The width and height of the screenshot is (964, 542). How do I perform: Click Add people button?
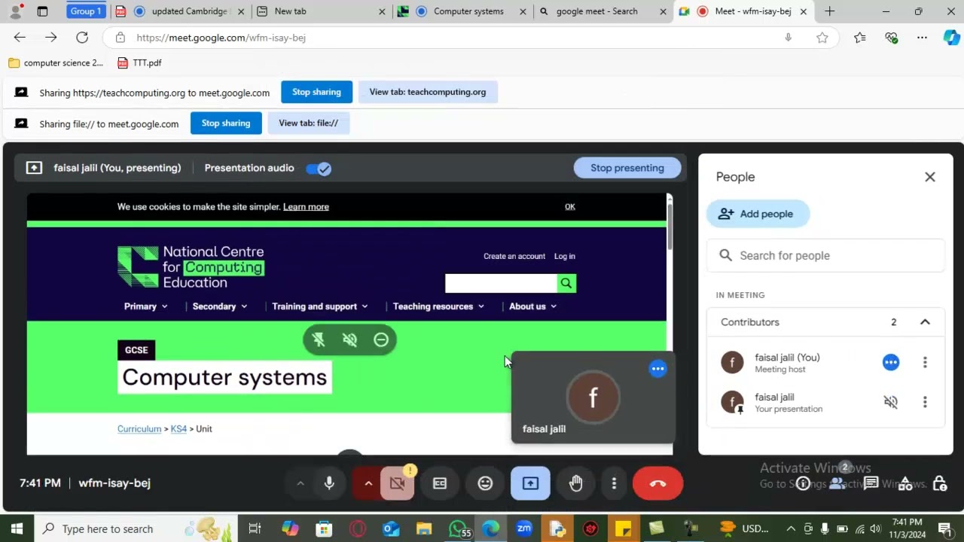(758, 214)
